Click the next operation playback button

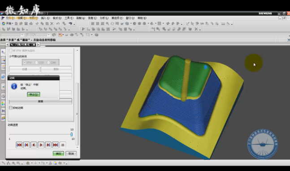(x=48, y=145)
